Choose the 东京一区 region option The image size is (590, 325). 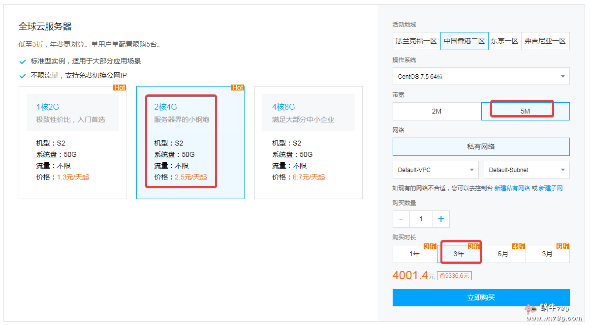[504, 41]
